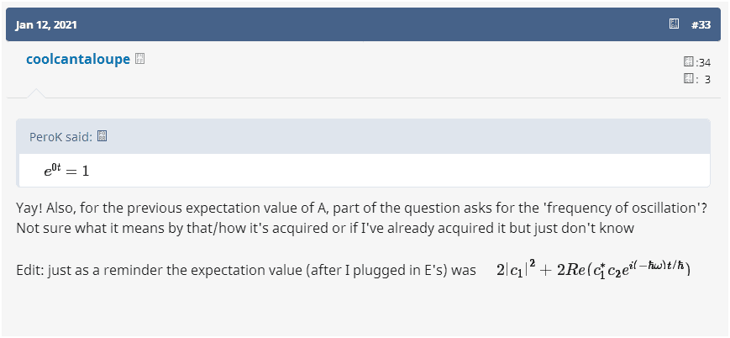Viewport: 730px width, 338px height.
Task: Click the speech pointer triangle below username
Action: (x=35, y=92)
